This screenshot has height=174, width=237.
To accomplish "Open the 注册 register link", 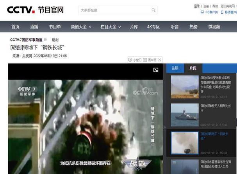I will [x=206, y=6].
